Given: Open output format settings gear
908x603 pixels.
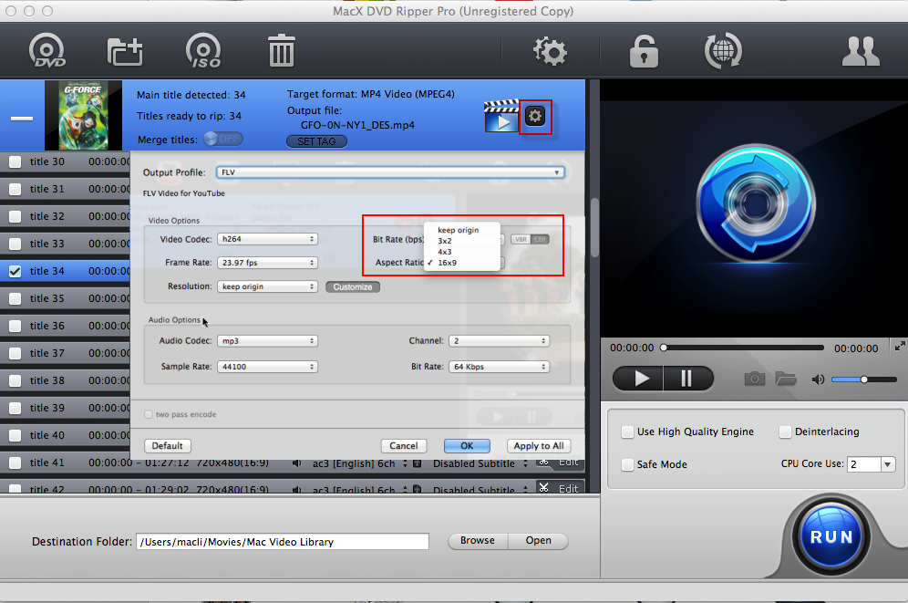Looking at the screenshot, I should (x=534, y=117).
